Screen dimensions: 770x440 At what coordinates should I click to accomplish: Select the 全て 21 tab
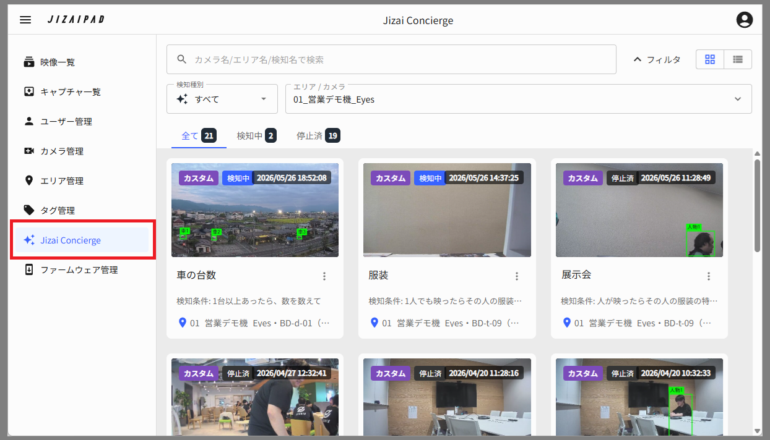199,135
